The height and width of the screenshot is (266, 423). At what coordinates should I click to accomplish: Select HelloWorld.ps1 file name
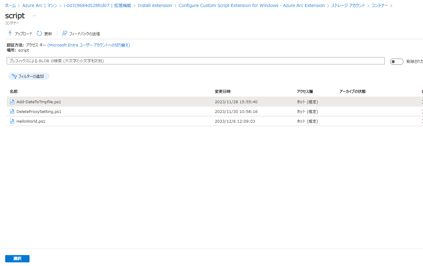[x=31, y=121]
